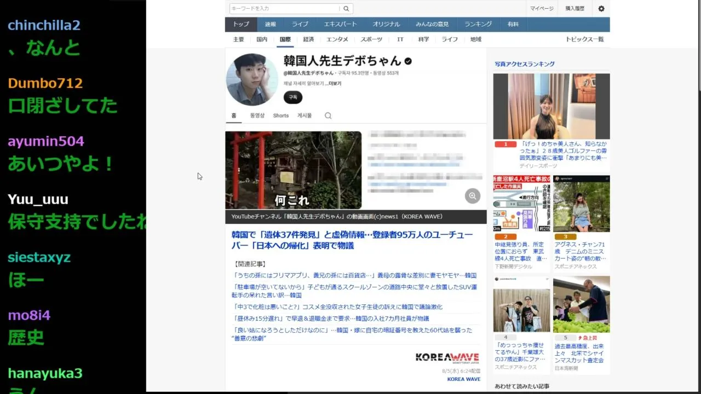Open related article about 良い姑になろう
Image resolution: width=701 pixels, height=394 pixels.
coord(352,334)
